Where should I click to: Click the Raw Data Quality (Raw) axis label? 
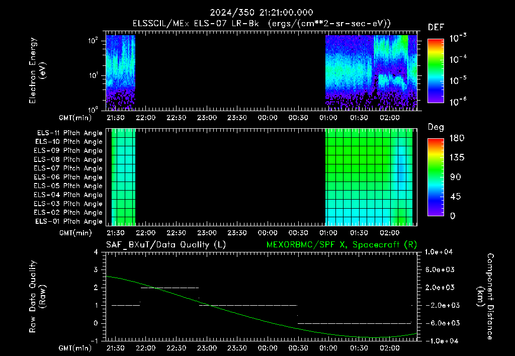[x=37, y=297]
